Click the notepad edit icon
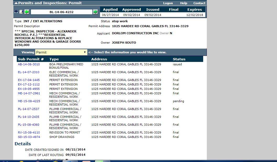 click(21, 12)
